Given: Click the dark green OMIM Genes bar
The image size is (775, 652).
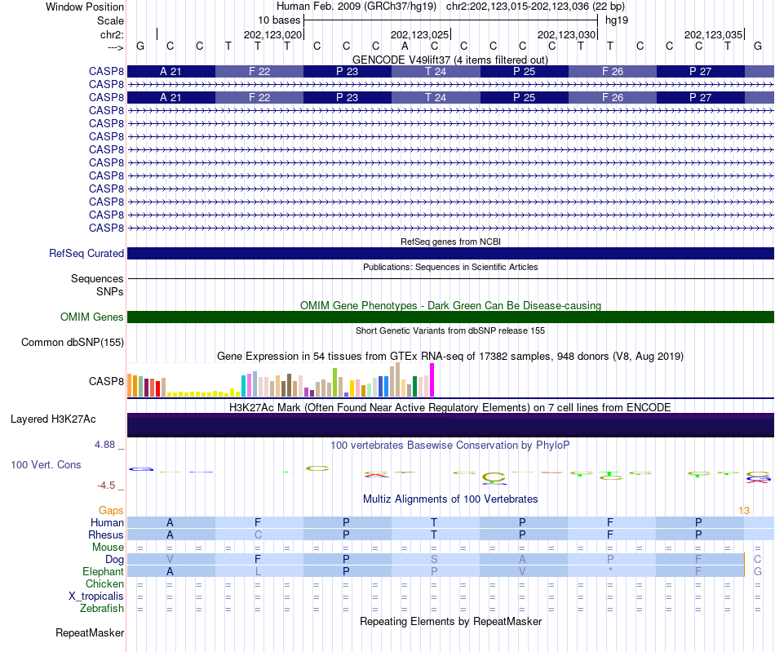Looking at the screenshot, I should 450,317.
